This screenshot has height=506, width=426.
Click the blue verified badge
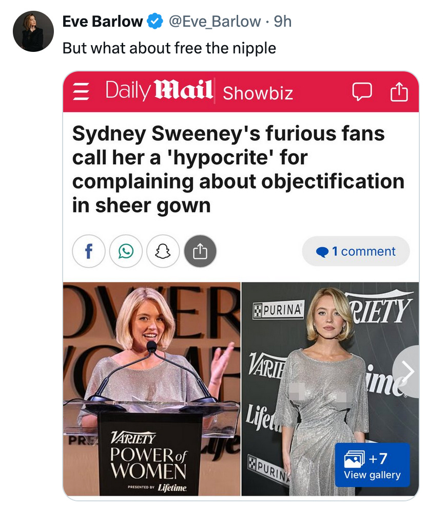tap(155, 21)
